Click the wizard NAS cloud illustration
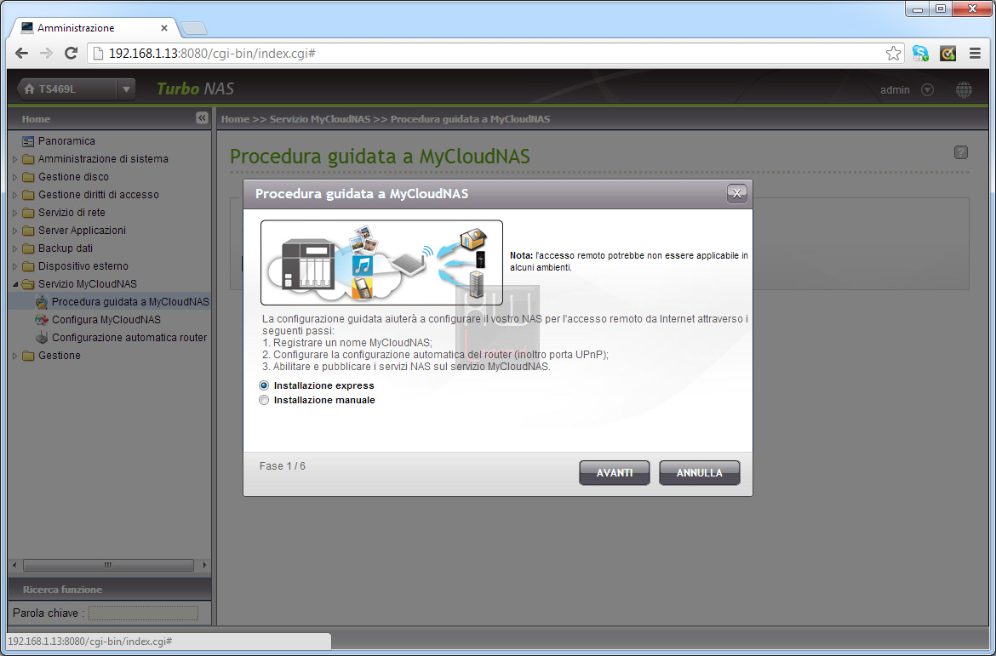This screenshot has height=656, width=996. tap(381, 263)
